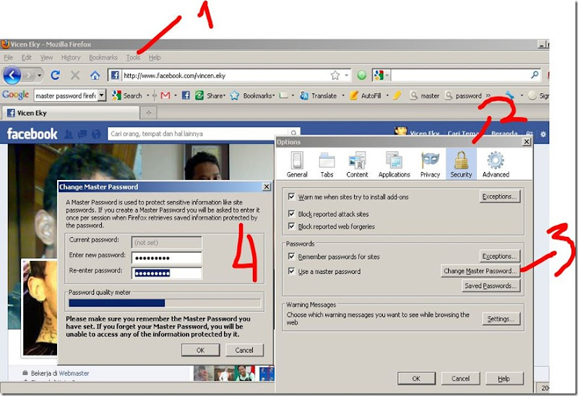
Task: Click AutoFill in the Google toolbar
Action: pyautogui.click(x=366, y=95)
